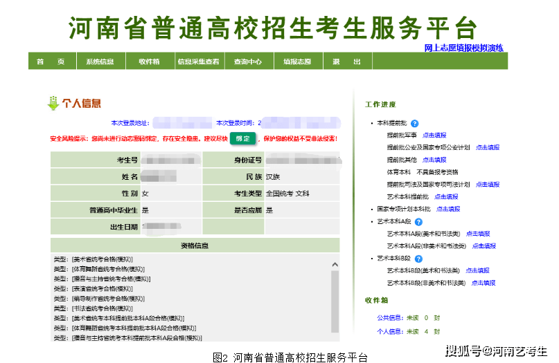559x363 pixels.
Task: Click the 出生日期 label cell
Action: tap(96, 227)
